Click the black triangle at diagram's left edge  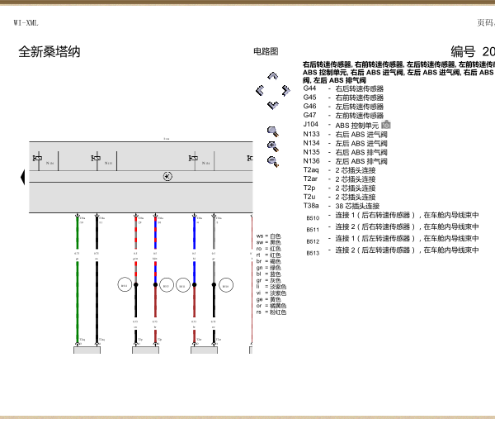(22, 177)
